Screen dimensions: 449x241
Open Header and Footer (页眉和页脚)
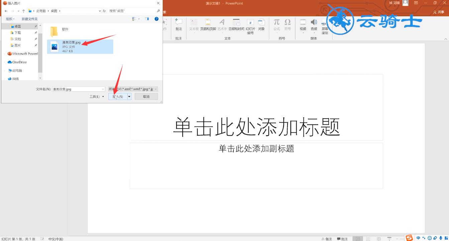click(208, 25)
